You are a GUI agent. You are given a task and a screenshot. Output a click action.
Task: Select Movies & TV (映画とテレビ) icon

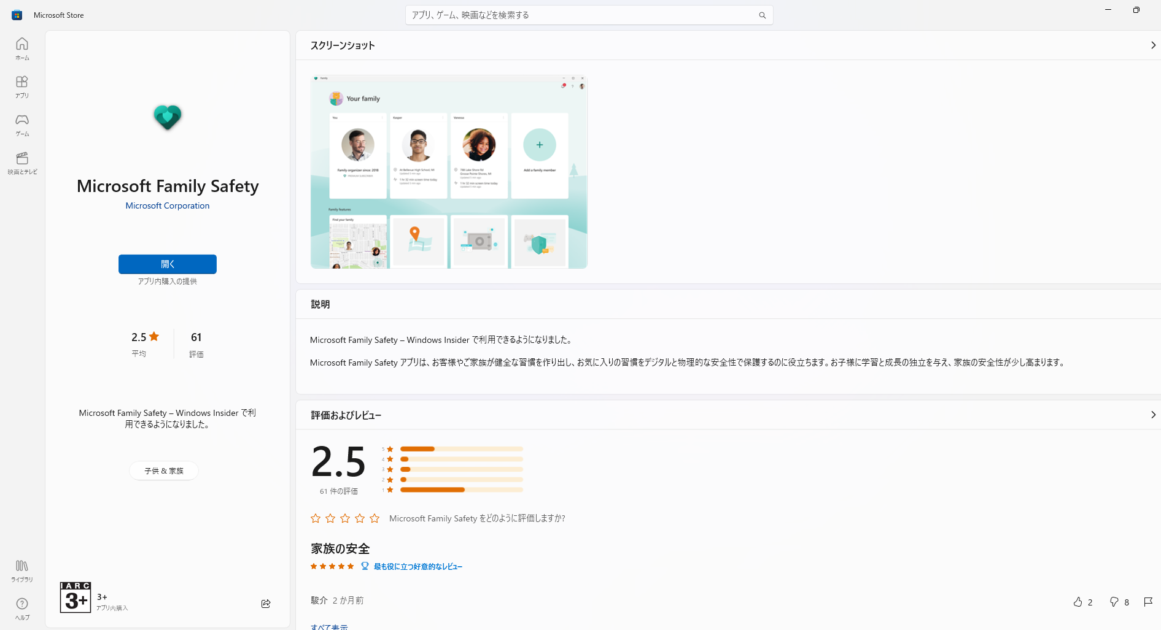pos(22,163)
